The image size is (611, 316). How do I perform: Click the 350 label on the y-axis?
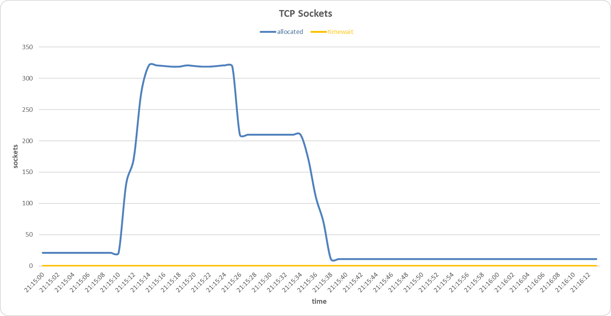point(28,47)
